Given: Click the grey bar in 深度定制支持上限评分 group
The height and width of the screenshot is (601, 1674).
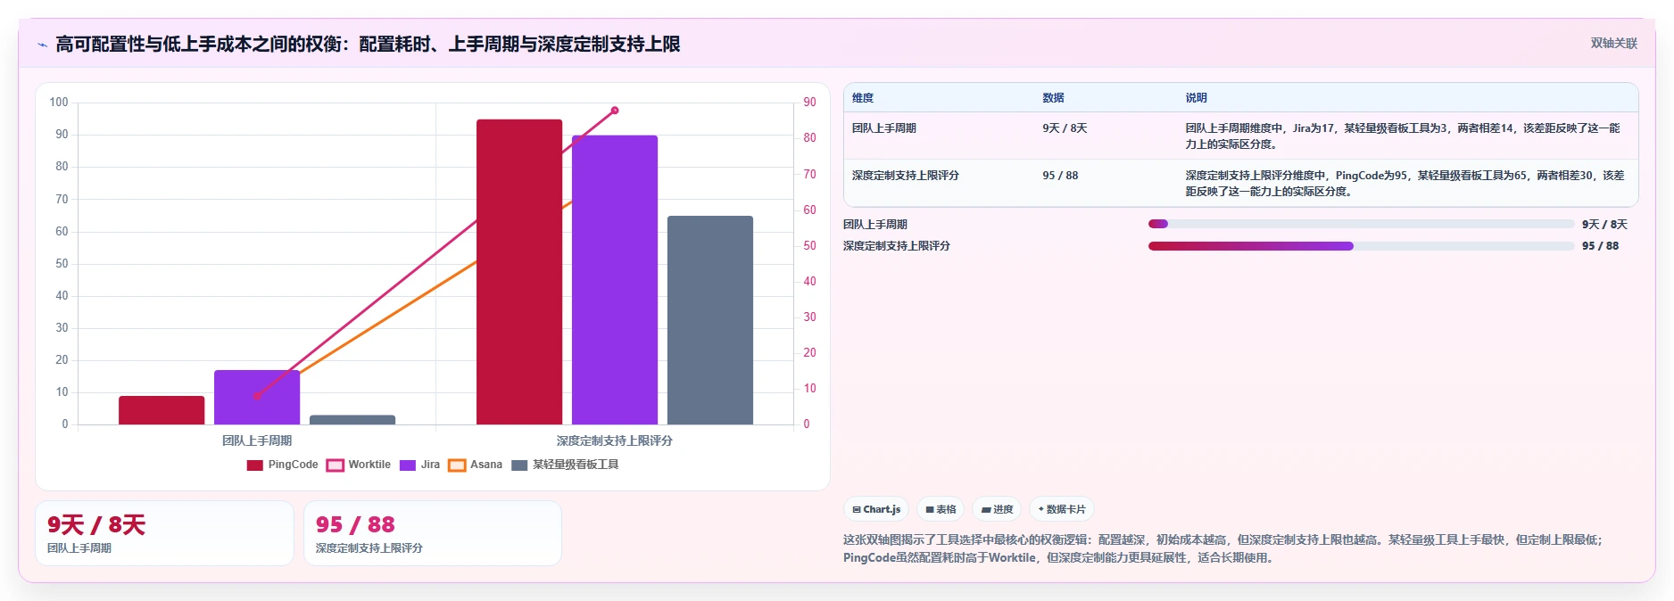Looking at the screenshot, I should (710, 320).
